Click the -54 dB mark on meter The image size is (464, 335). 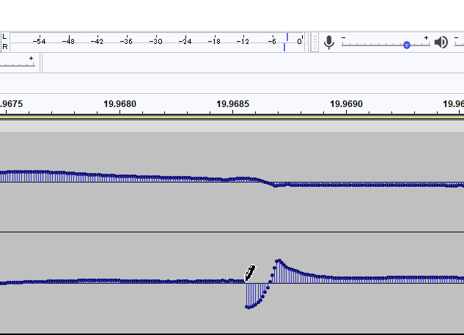point(38,42)
